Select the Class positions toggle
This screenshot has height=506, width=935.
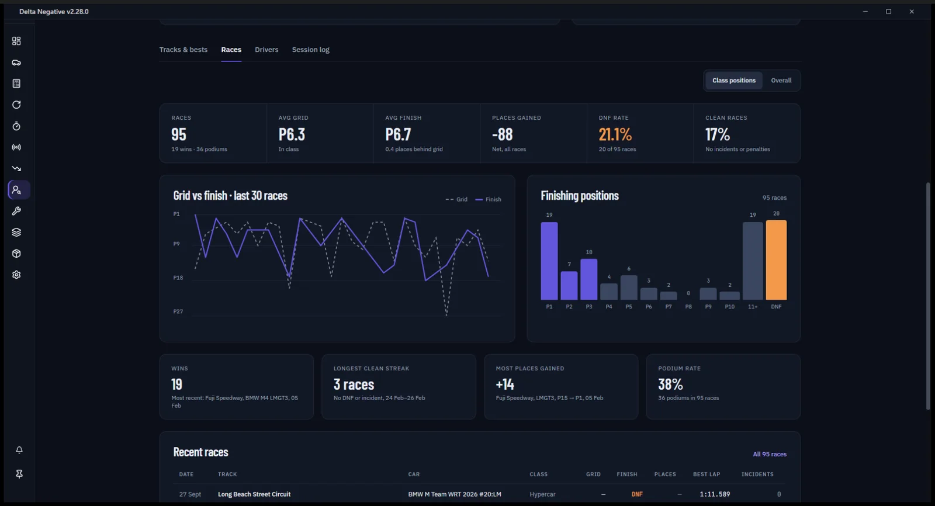pyautogui.click(x=734, y=81)
